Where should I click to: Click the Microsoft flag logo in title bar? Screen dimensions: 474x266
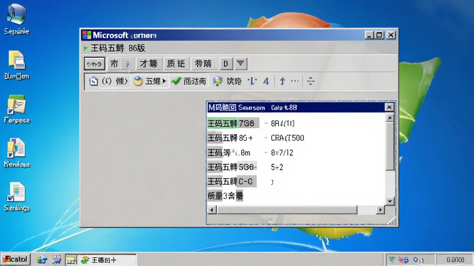coord(87,35)
